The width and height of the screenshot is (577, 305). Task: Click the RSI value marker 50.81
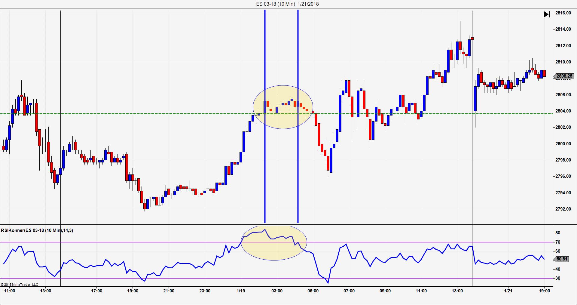tap(561, 259)
